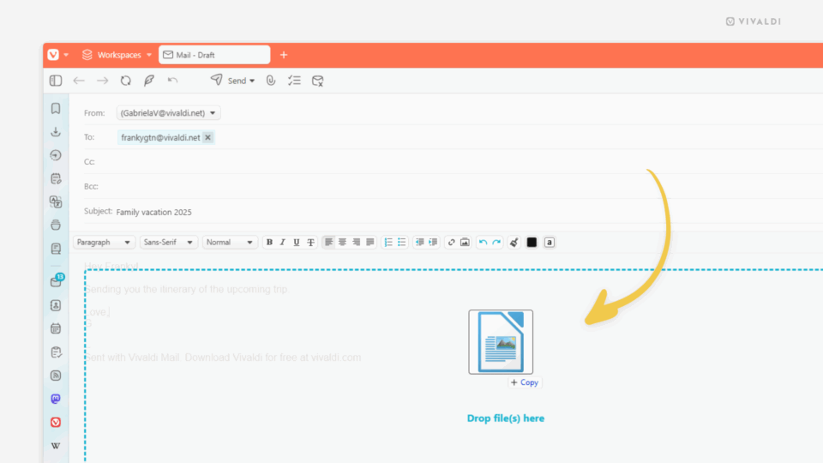Open the Paragraph style dropdown

(104, 242)
